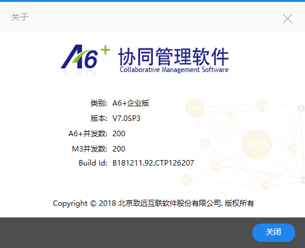Image resolution: width=305 pixels, height=248 pixels.
Task: Click the orange 16% circle
Action: point(194,108)
